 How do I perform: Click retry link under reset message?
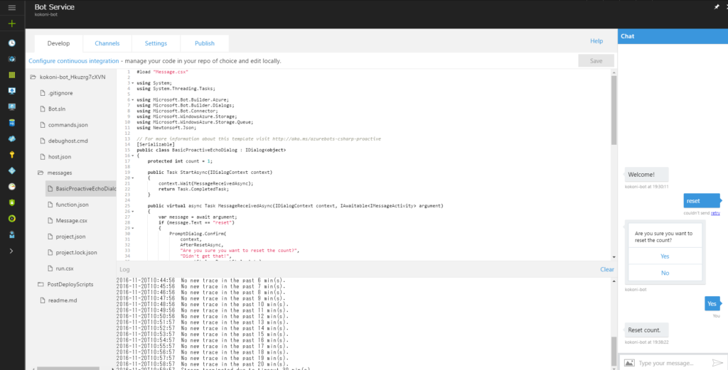(x=715, y=213)
